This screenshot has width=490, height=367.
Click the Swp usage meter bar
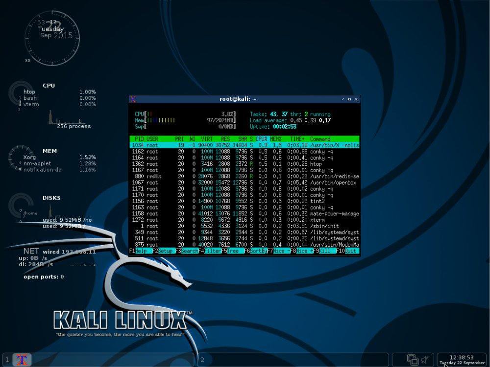(185, 127)
